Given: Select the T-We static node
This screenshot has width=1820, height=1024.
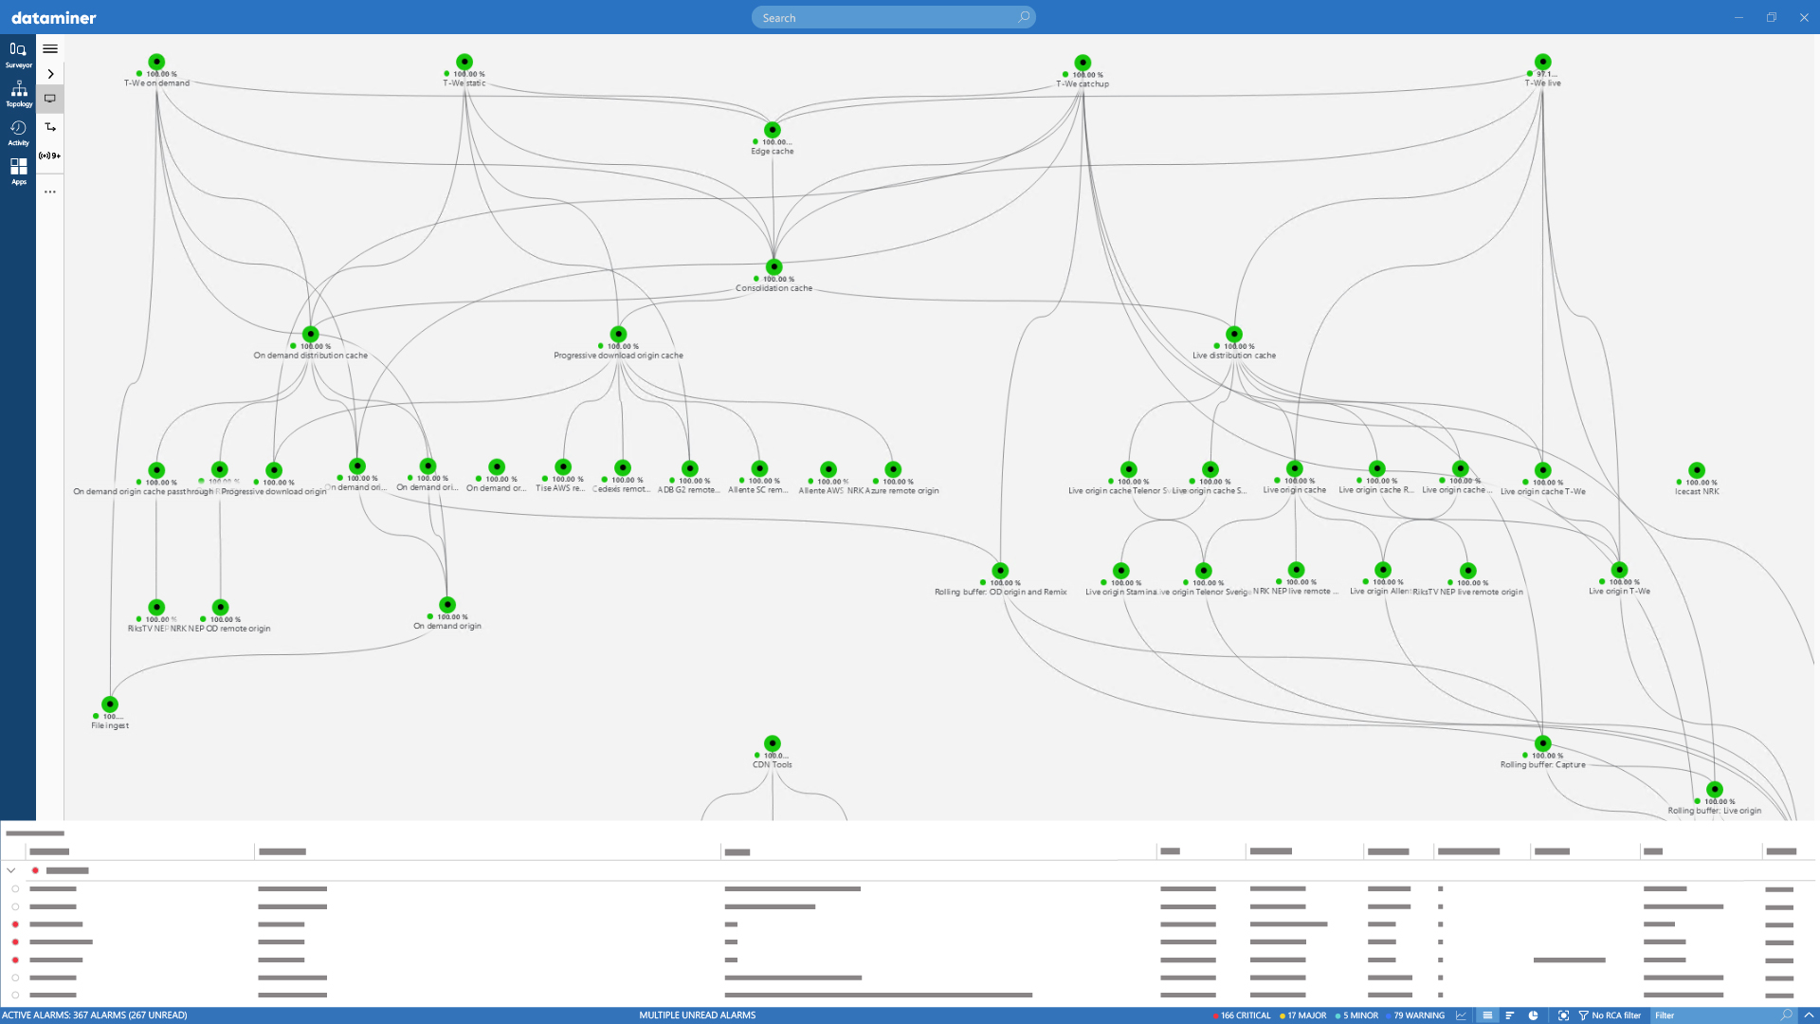Looking at the screenshot, I should pos(464,62).
